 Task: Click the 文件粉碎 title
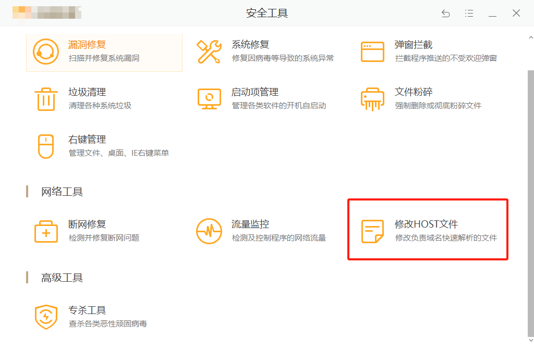(x=414, y=92)
